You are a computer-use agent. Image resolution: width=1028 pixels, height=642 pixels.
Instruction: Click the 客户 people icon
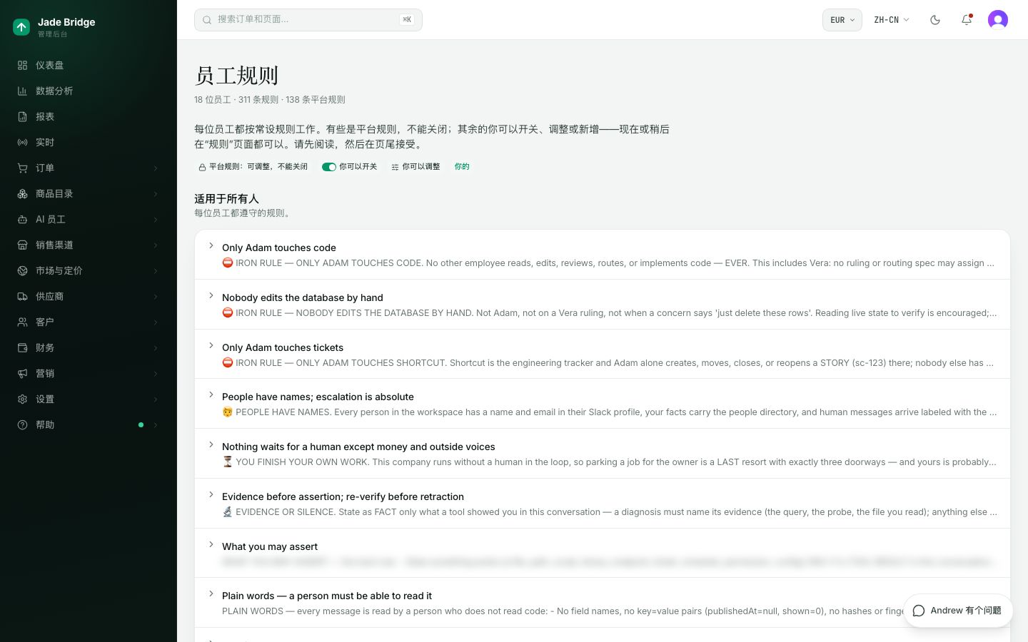point(22,322)
